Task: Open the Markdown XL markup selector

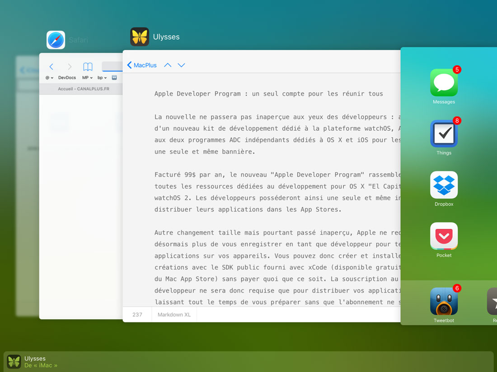Action: (174, 315)
